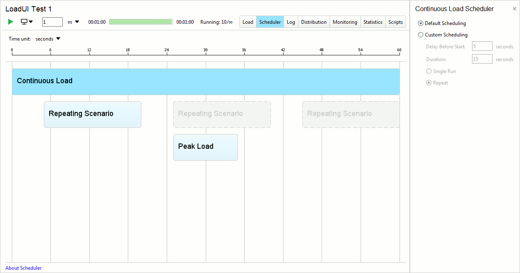Screen dimensions: 520x273
Task: Open the Monitoring tab
Action: 345,22
